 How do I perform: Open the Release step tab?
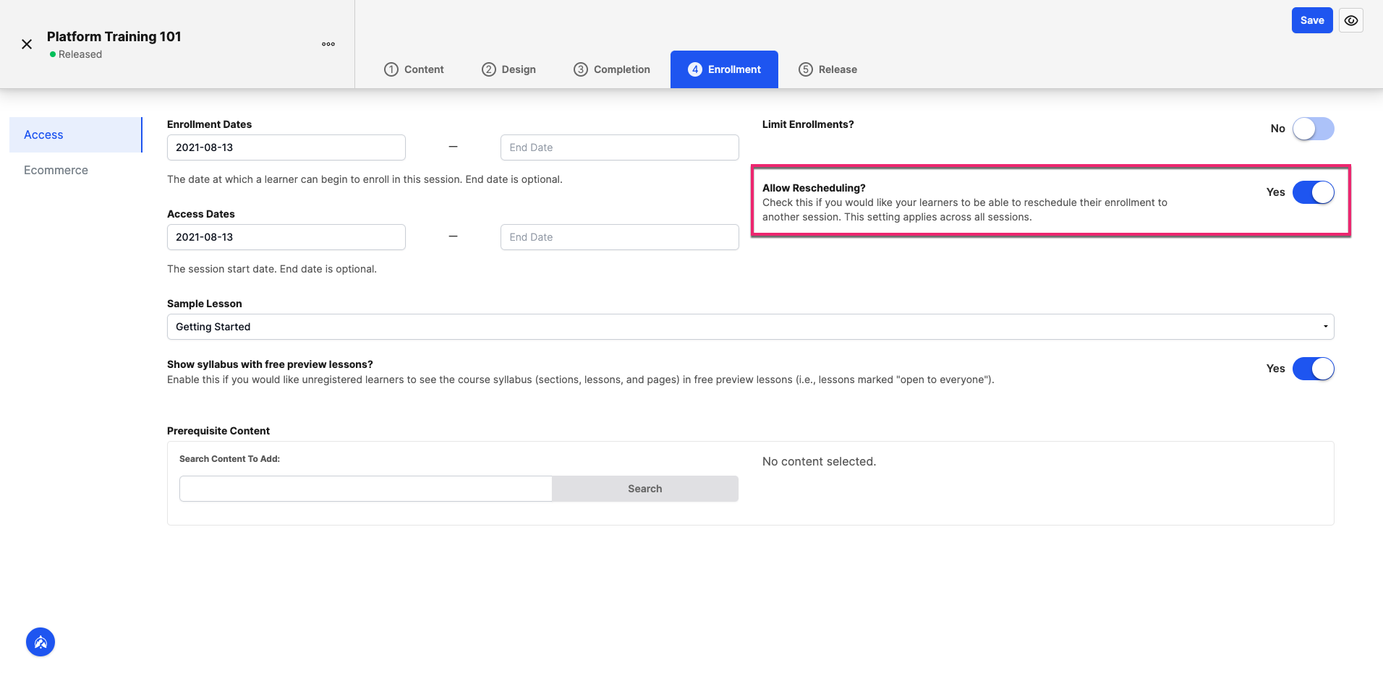[828, 69]
